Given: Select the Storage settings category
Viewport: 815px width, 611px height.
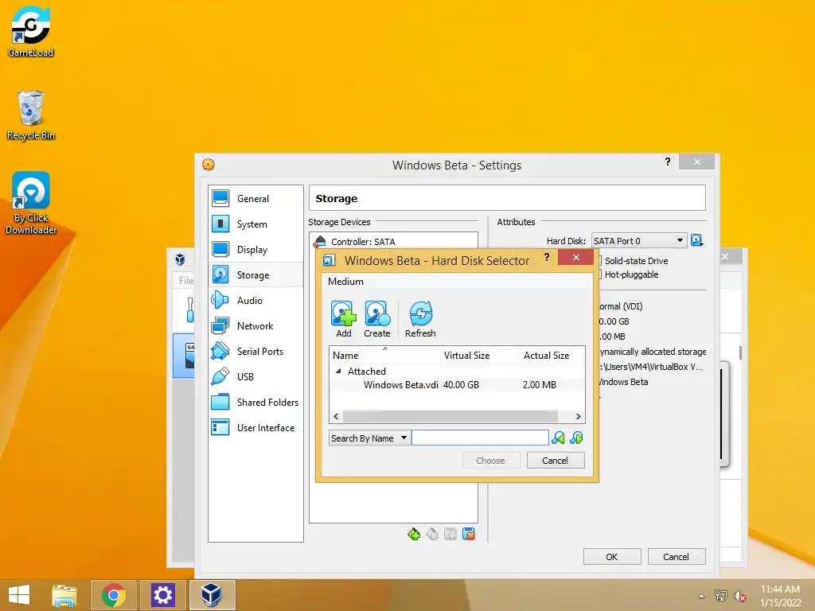Looking at the screenshot, I should coord(255,274).
